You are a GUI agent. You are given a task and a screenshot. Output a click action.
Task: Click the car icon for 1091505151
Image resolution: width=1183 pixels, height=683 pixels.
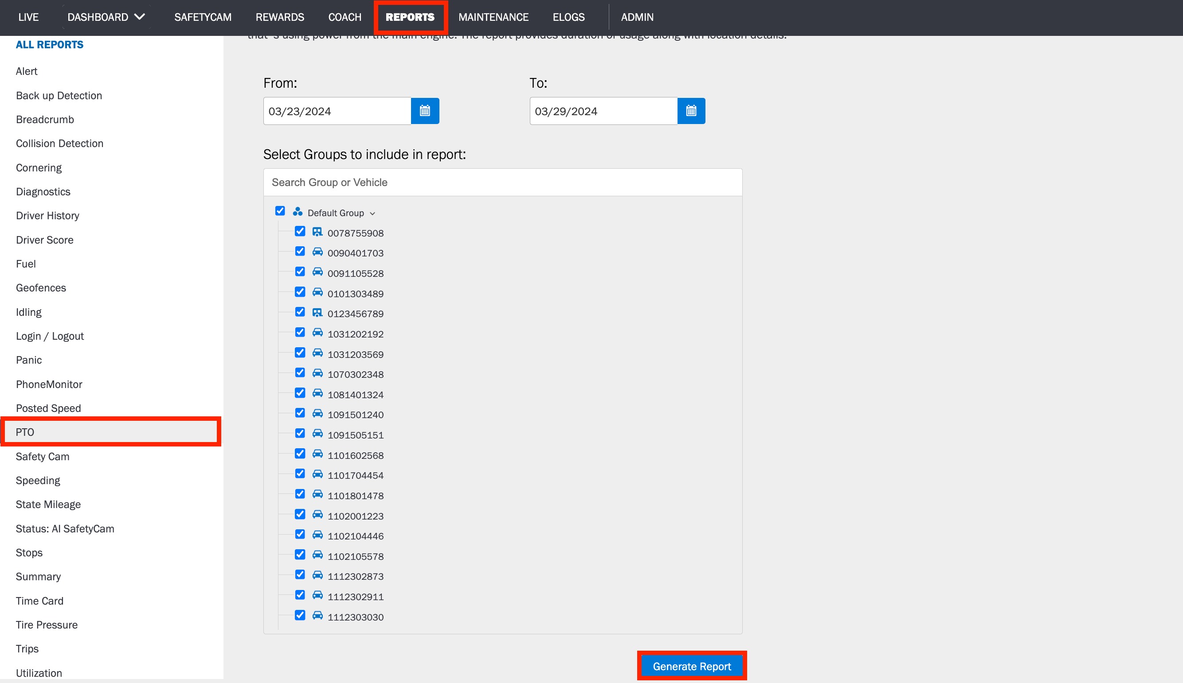pos(317,434)
